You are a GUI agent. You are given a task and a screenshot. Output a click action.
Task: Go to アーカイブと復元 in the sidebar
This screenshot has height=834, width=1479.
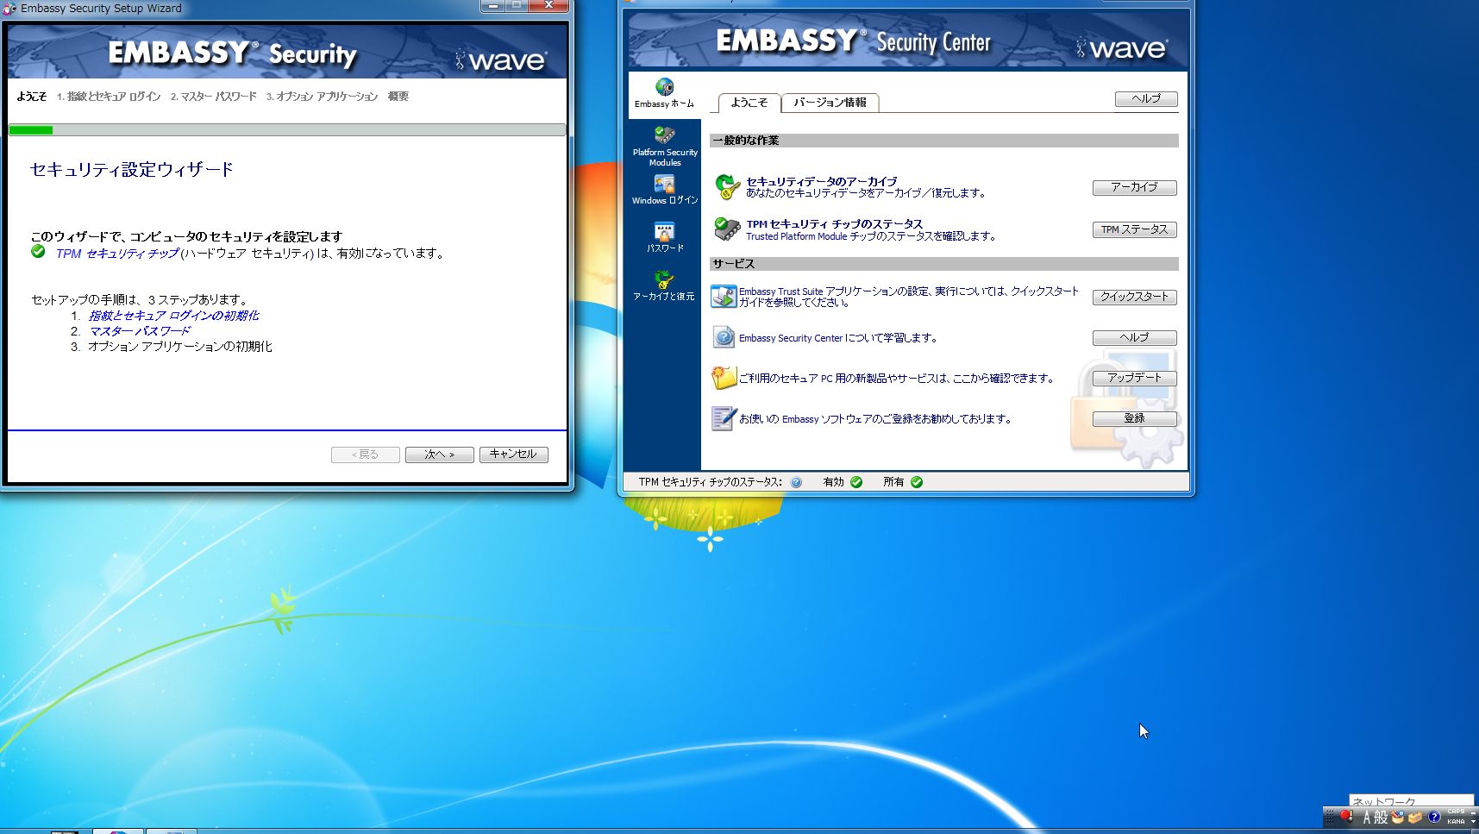point(664,285)
